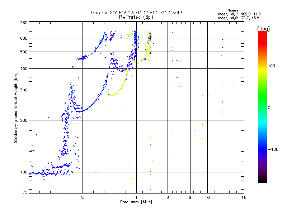Click the '0' tick label on the colorbar

tap(269, 108)
